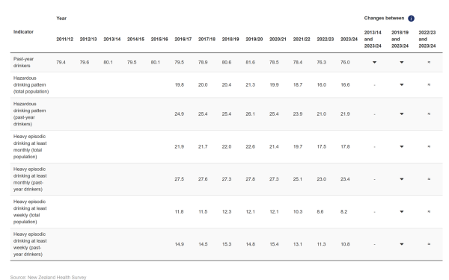Click hazardous drinking past-year drinkers decrease arrow
The width and height of the screenshot is (449, 280).
[x=401, y=114]
